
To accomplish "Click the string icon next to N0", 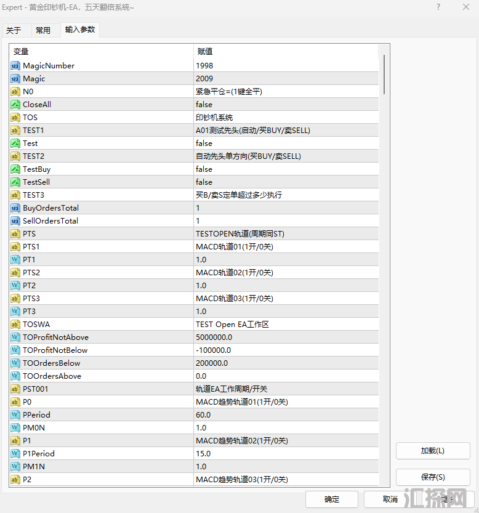I will point(15,92).
